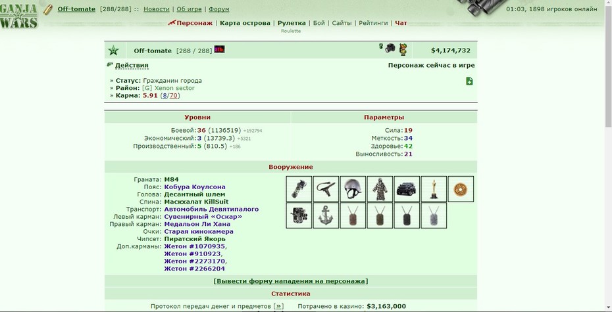The width and height of the screenshot is (612, 312).
Task: Click the Off-tomate name in profile header
Action: tap(153, 51)
